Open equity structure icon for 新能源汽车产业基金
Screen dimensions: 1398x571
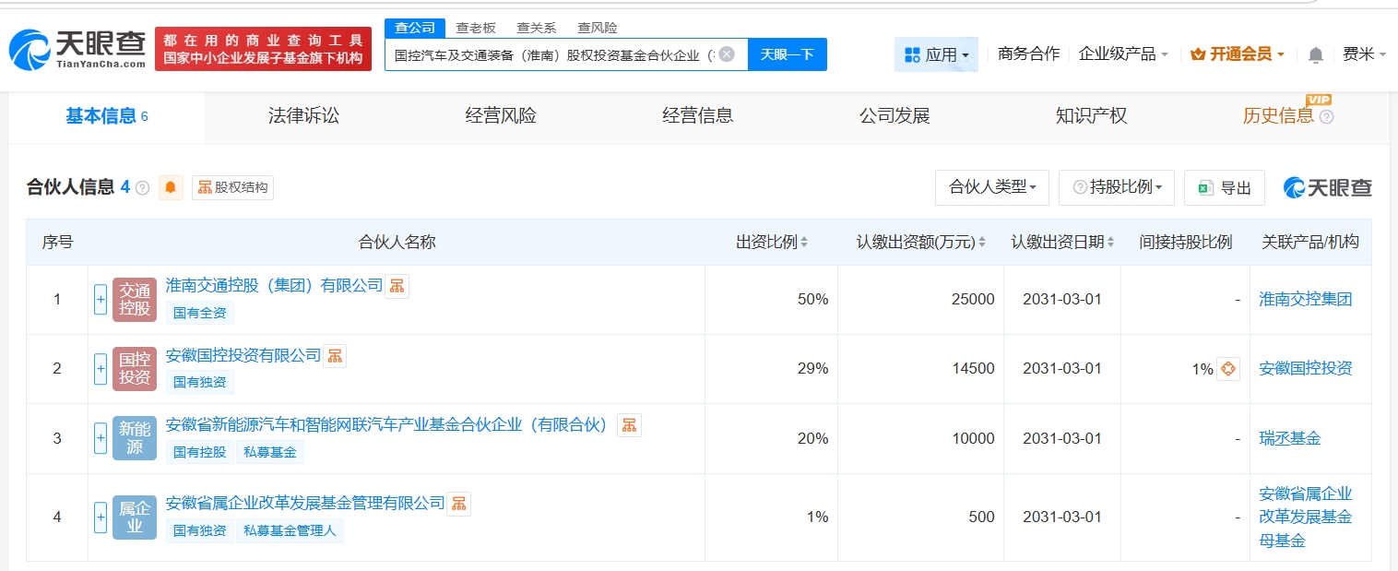(629, 425)
